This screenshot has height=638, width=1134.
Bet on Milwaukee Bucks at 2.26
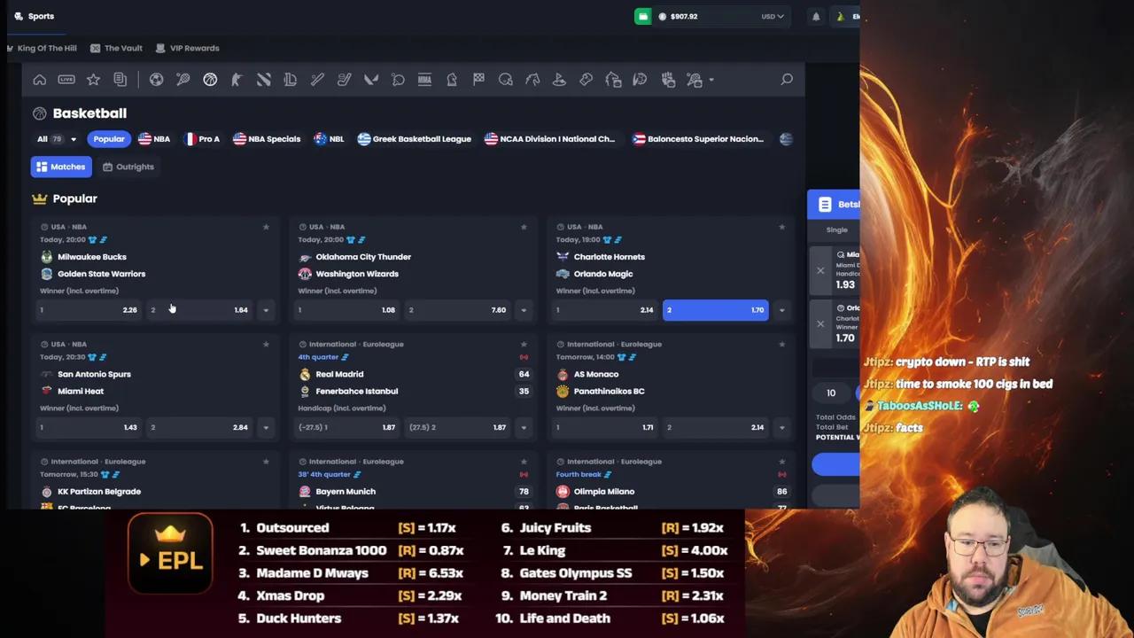coord(89,310)
